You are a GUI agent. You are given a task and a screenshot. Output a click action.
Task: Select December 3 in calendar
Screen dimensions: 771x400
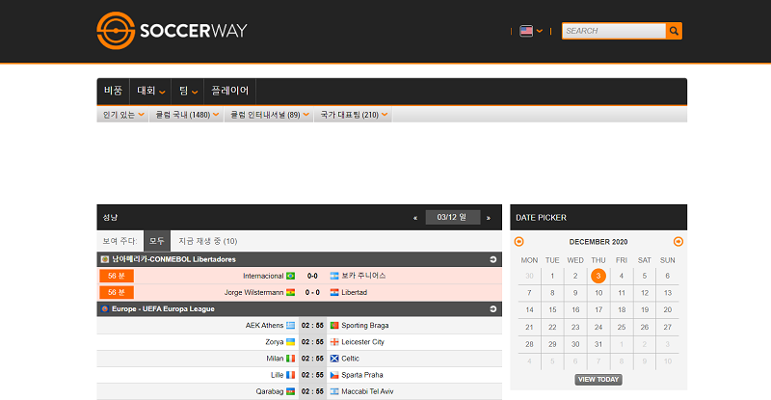click(598, 276)
